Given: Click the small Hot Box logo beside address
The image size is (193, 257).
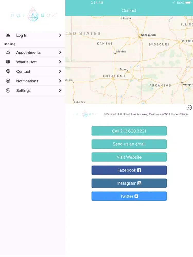Looking at the screenshot, I should 85,114.
